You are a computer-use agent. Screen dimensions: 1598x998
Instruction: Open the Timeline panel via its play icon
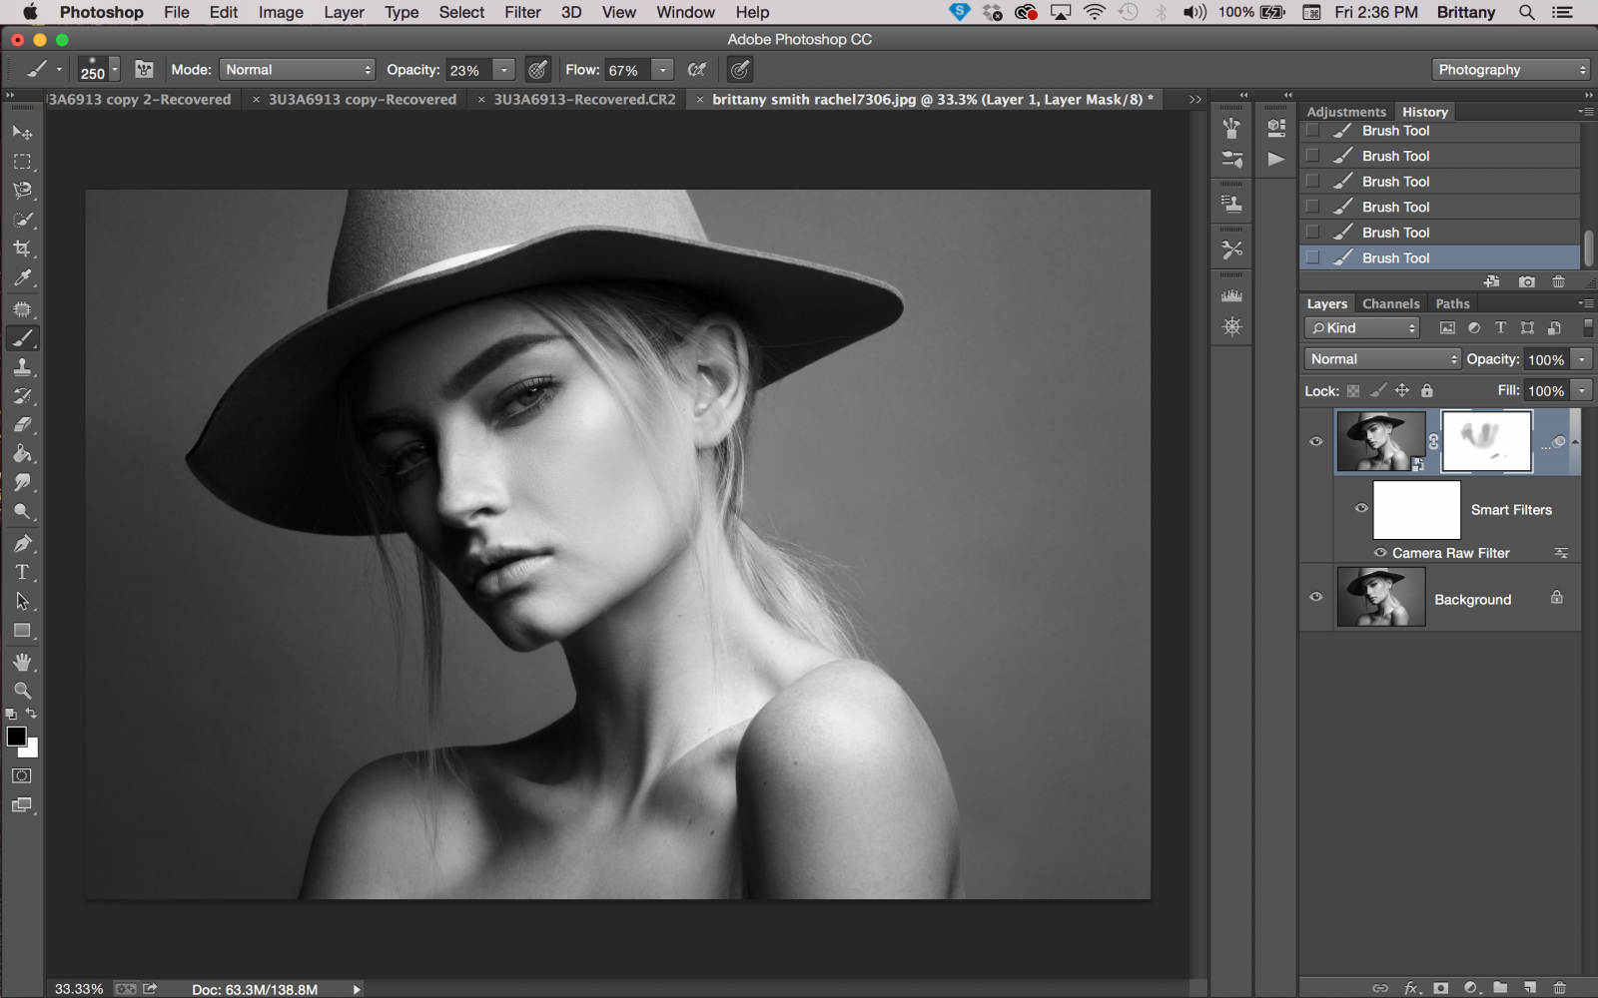pos(1275,157)
